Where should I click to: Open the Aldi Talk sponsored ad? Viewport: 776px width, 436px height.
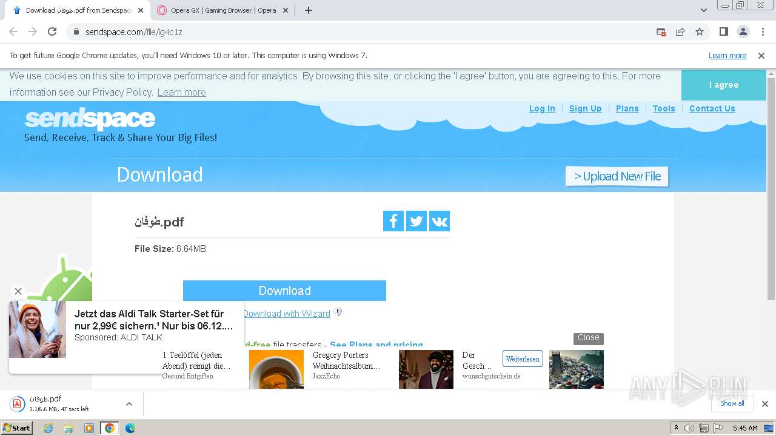(x=127, y=337)
